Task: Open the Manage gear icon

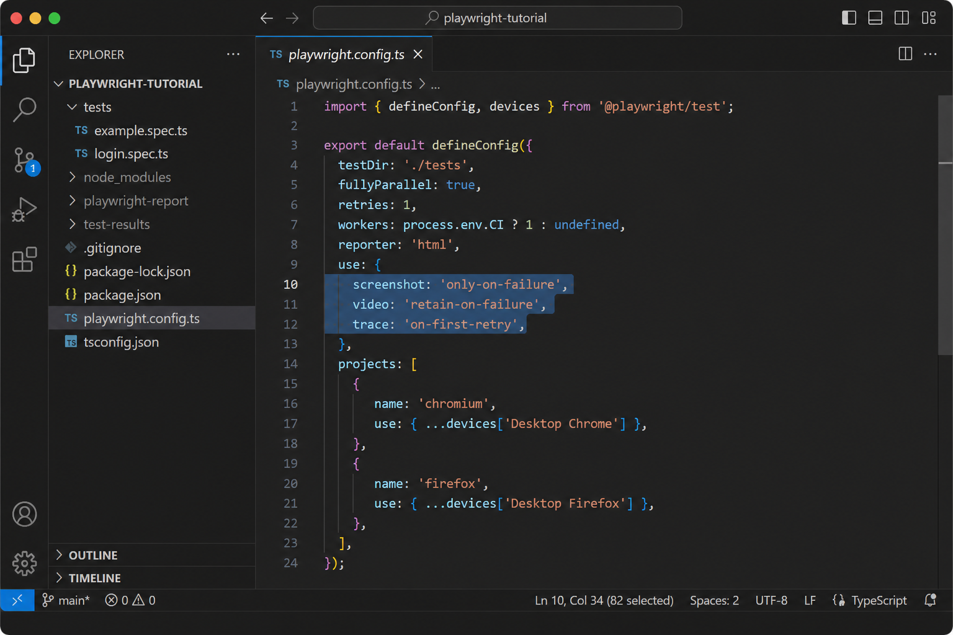Action: pyautogui.click(x=24, y=564)
